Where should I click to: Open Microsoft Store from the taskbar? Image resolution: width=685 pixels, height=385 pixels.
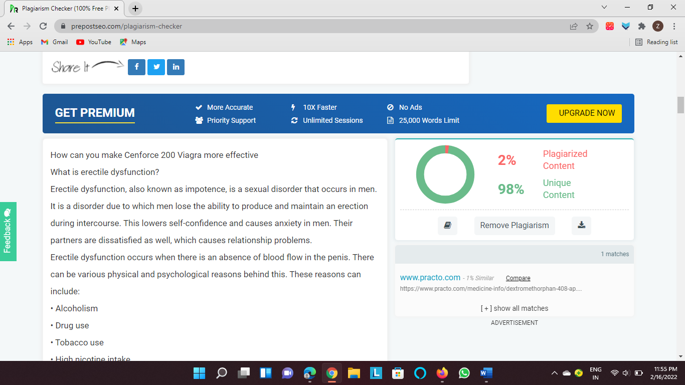click(x=398, y=373)
